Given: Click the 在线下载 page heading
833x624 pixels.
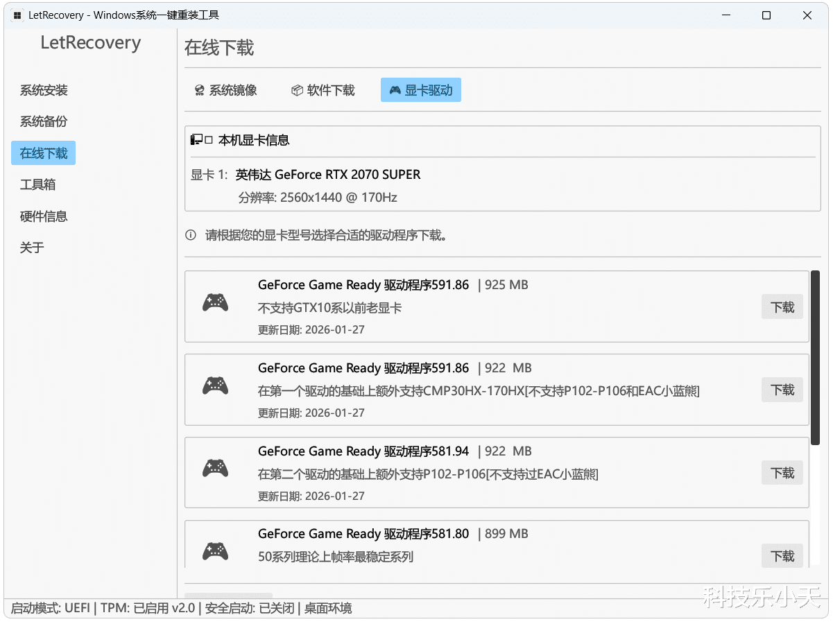Looking at the screenshot, I should coord(219,48).
